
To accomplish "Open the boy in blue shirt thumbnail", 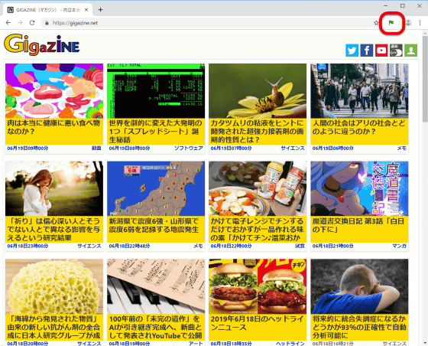I will (x=359, y=286).
